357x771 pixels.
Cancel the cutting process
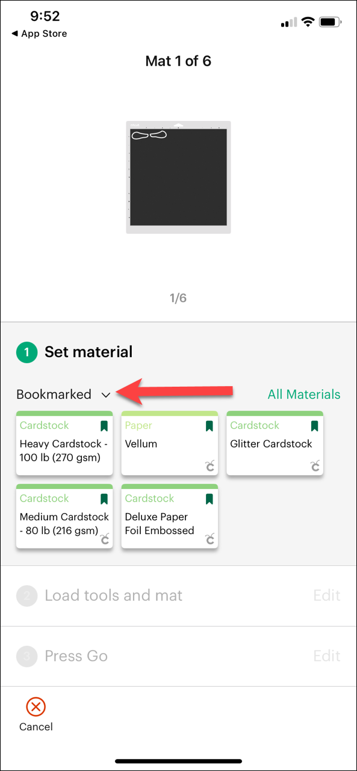36,714
